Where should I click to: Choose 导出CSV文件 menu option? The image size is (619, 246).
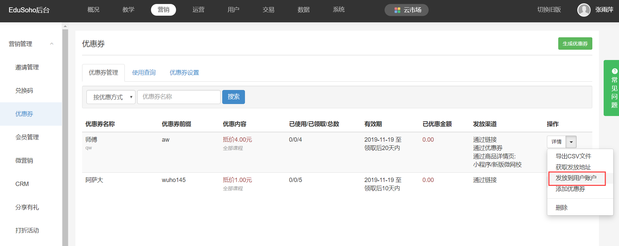click(x=573, y=156)
